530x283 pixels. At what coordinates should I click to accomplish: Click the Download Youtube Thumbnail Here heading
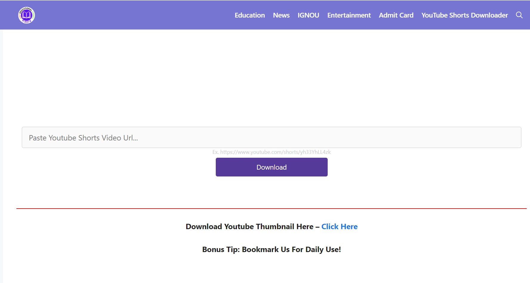pyautogui.click(x=249, y=226)
